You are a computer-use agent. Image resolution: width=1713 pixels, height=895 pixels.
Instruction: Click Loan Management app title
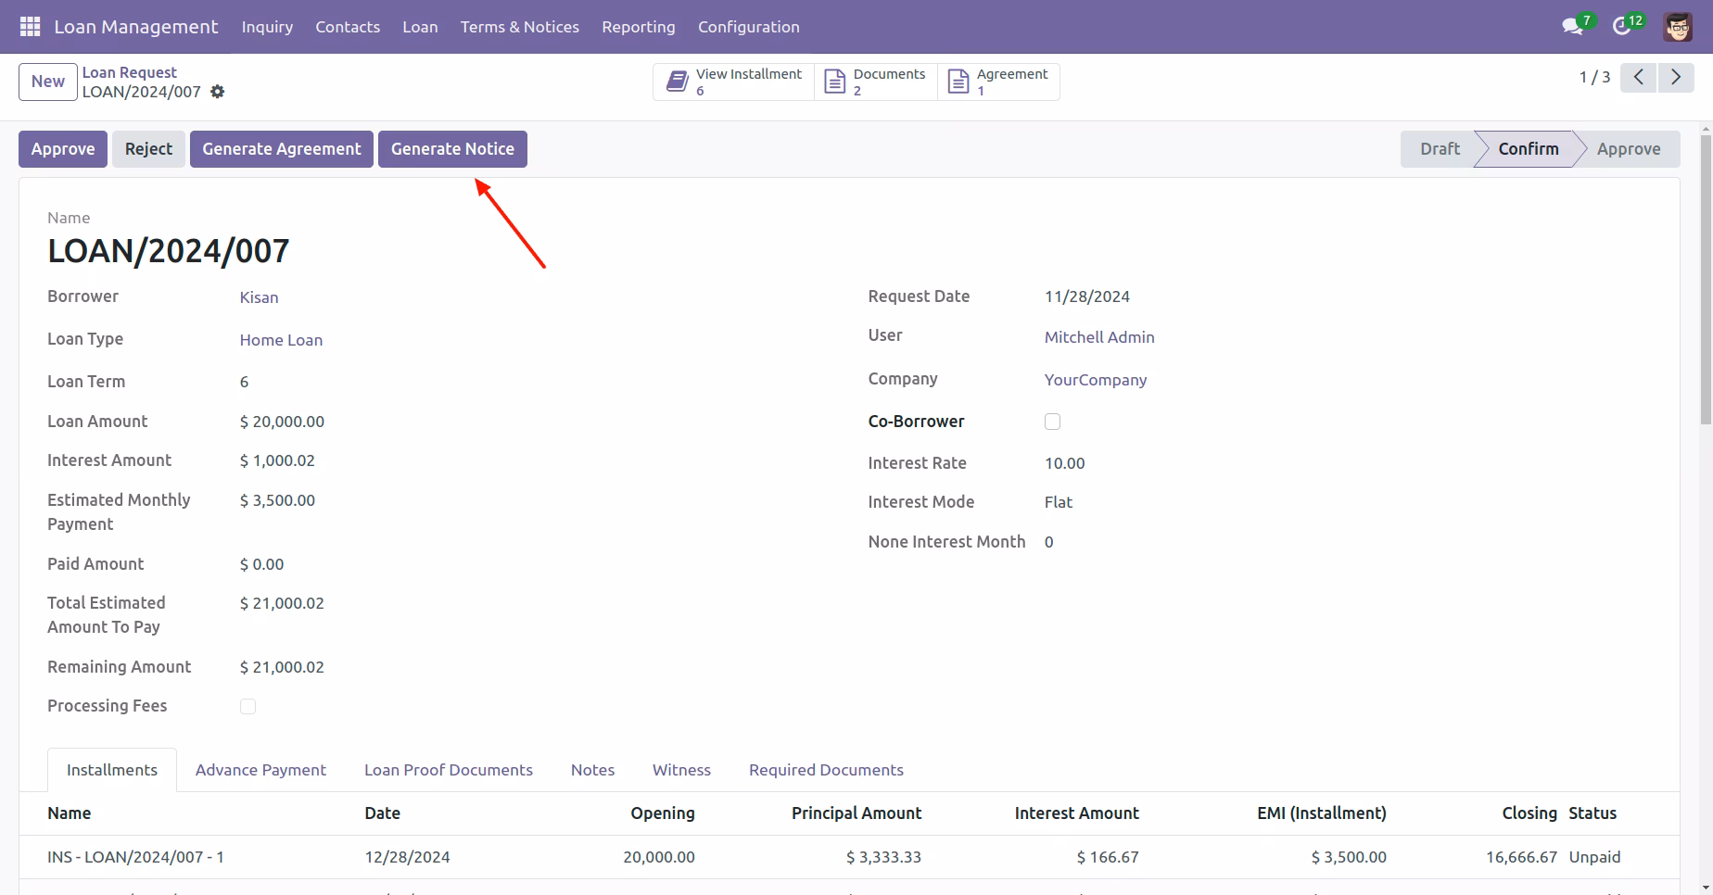pyautogui.click(x=136, y=27)
